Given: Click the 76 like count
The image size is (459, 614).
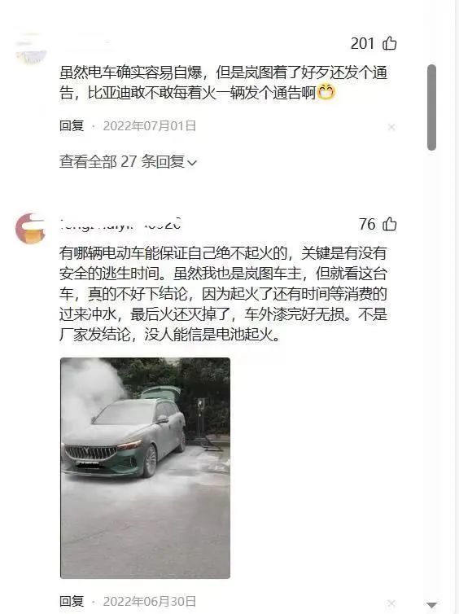Looking at the screenshot, I should click(x=367, y=224).
